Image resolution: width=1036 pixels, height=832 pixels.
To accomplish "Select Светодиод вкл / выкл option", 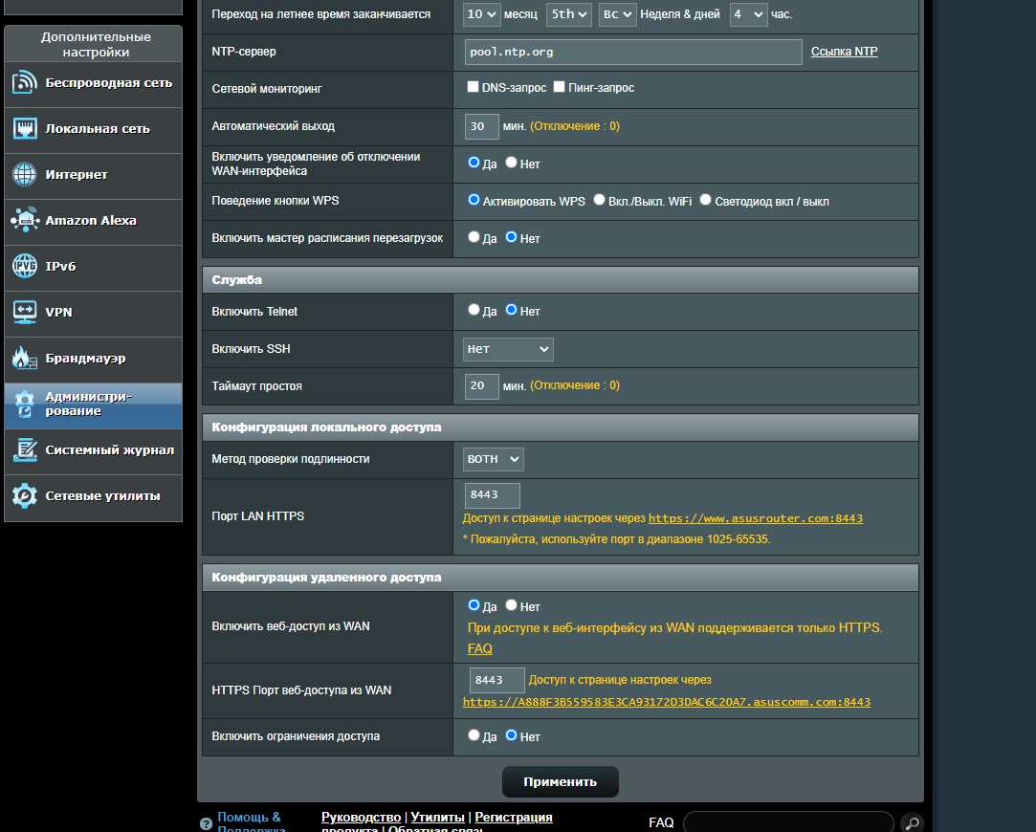I will (706, 200).
